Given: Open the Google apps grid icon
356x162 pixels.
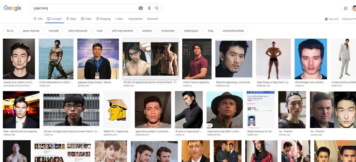Looking at the screenshot, I should (x=346, y=9).
